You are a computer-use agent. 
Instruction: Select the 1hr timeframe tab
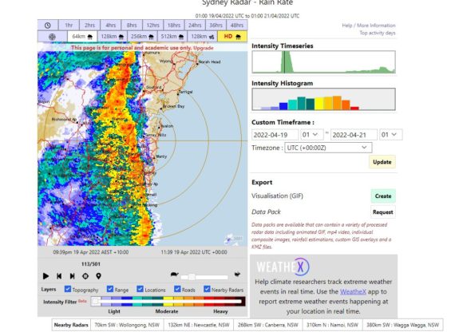(69, 26)
